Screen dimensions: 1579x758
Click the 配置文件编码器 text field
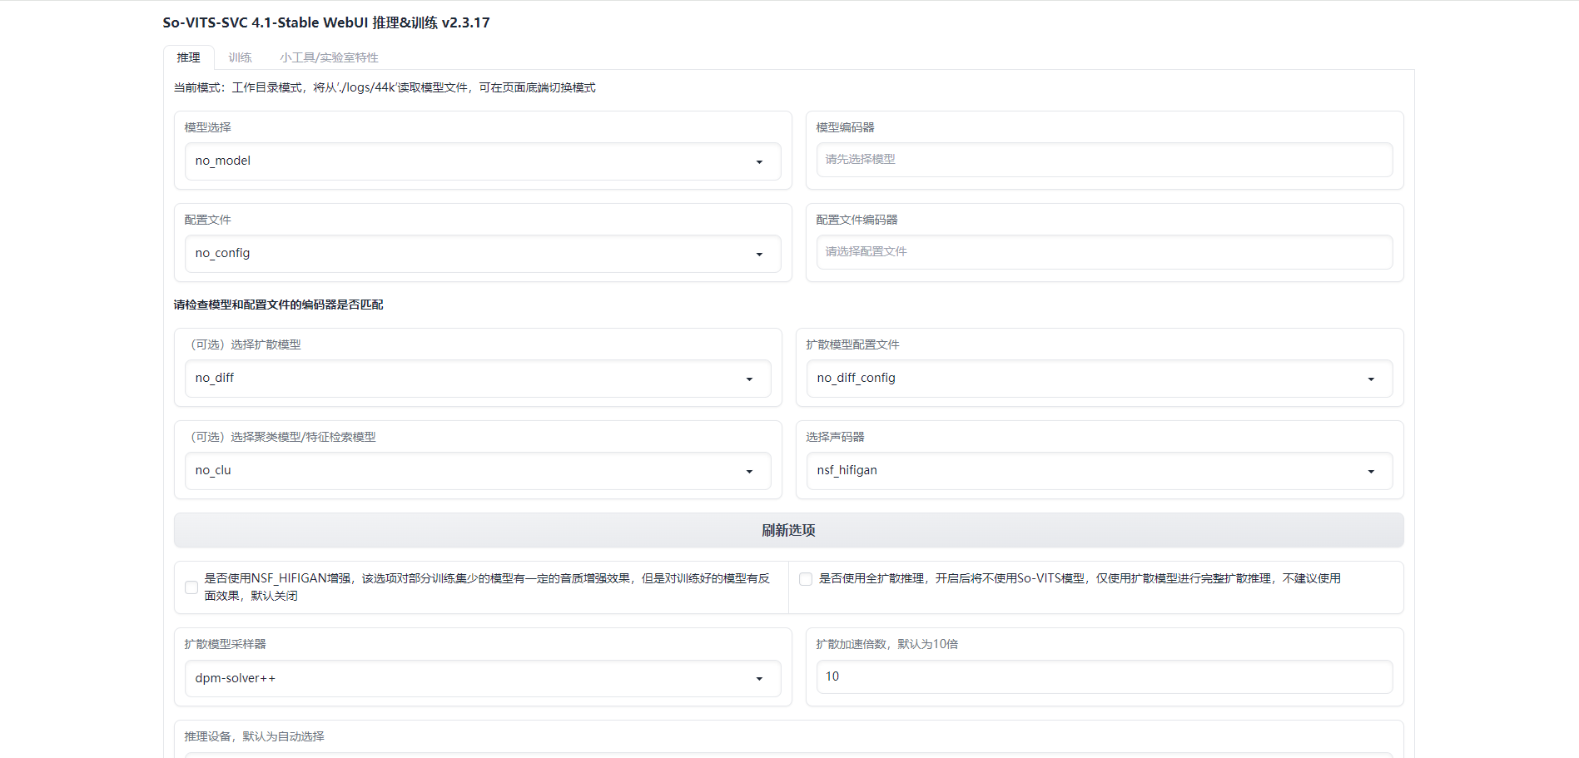[1105, 252]
